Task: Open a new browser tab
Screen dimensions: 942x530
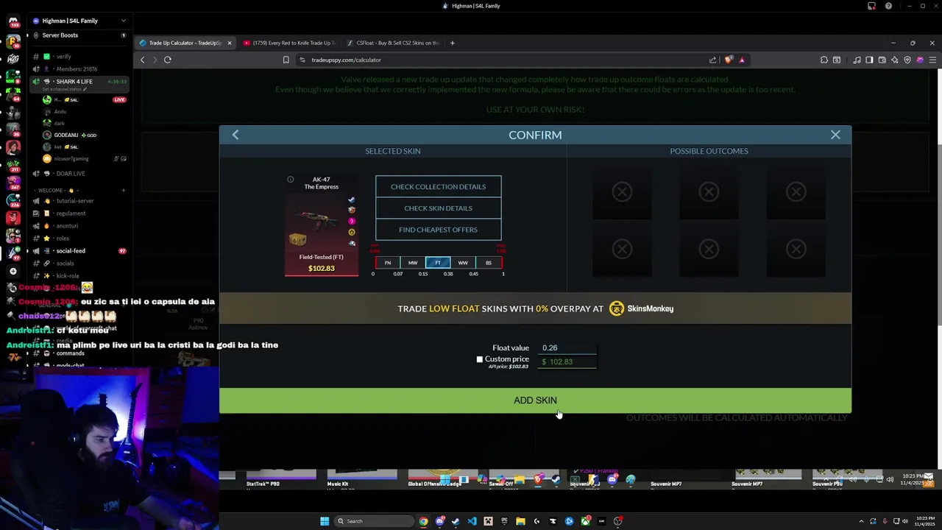Action: click(452, 43)
